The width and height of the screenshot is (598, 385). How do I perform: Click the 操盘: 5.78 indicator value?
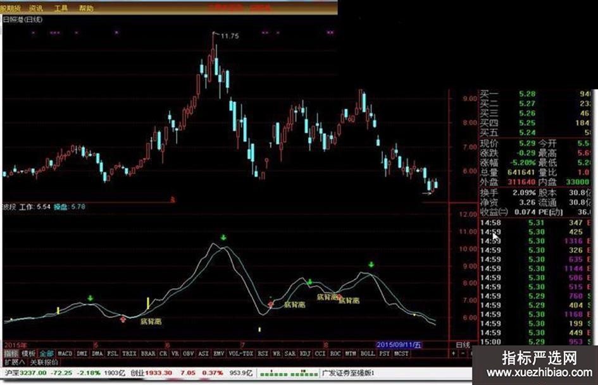[69, 207]
